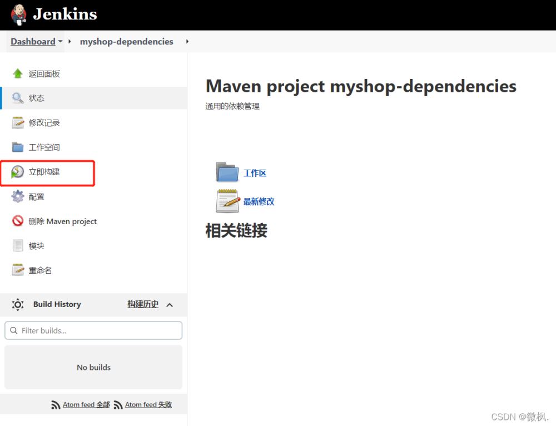The height and width of the screenshot is (426, 556).
Task: Expand arrow after myshop-dependencies breadcrumb
Action: [x=187, y=42]
